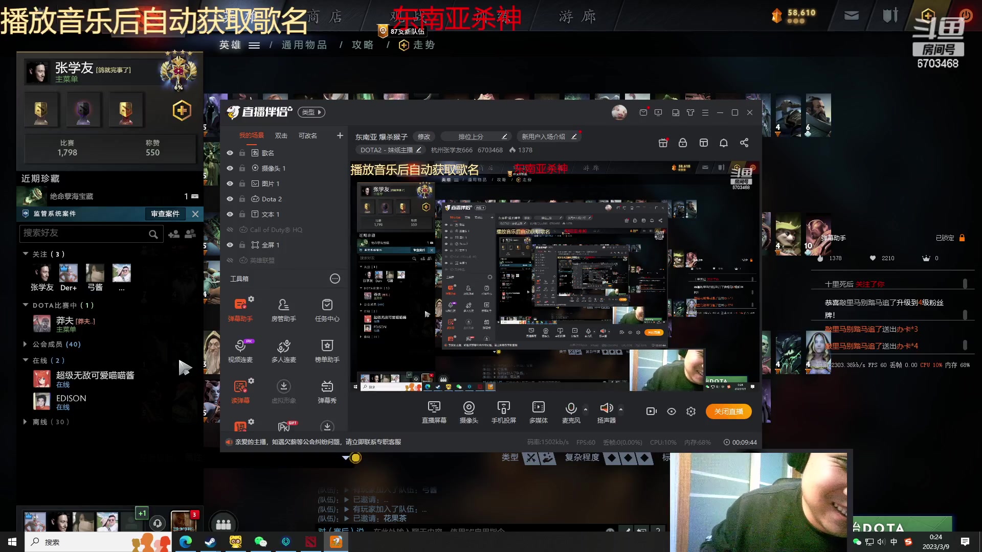Expand speaker options arrow
Image resolution: width=982 pixels, height=552 pixels.
621,409
